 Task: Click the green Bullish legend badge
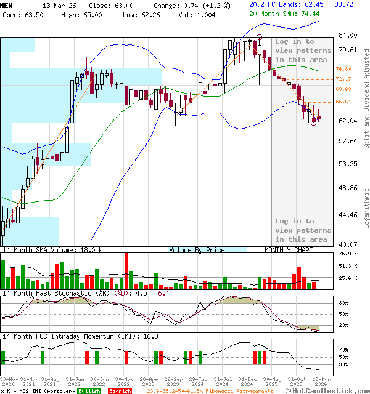(x=89, y=391)
